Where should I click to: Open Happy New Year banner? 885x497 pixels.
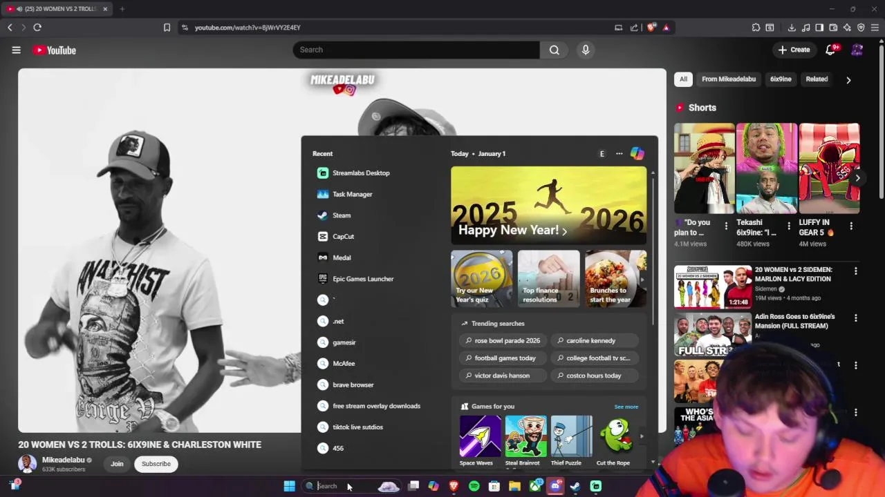click(549, 206)
